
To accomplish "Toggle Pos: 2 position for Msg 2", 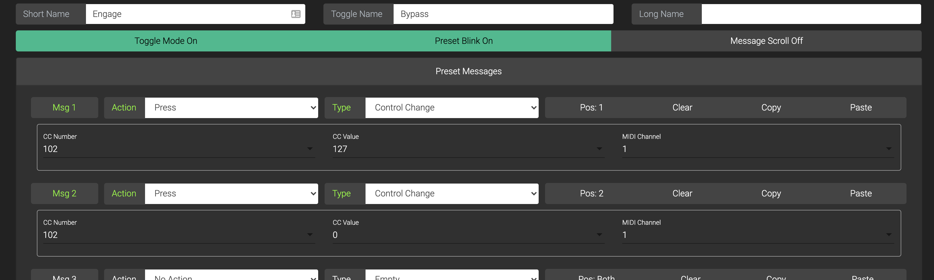I will (591, 193).
